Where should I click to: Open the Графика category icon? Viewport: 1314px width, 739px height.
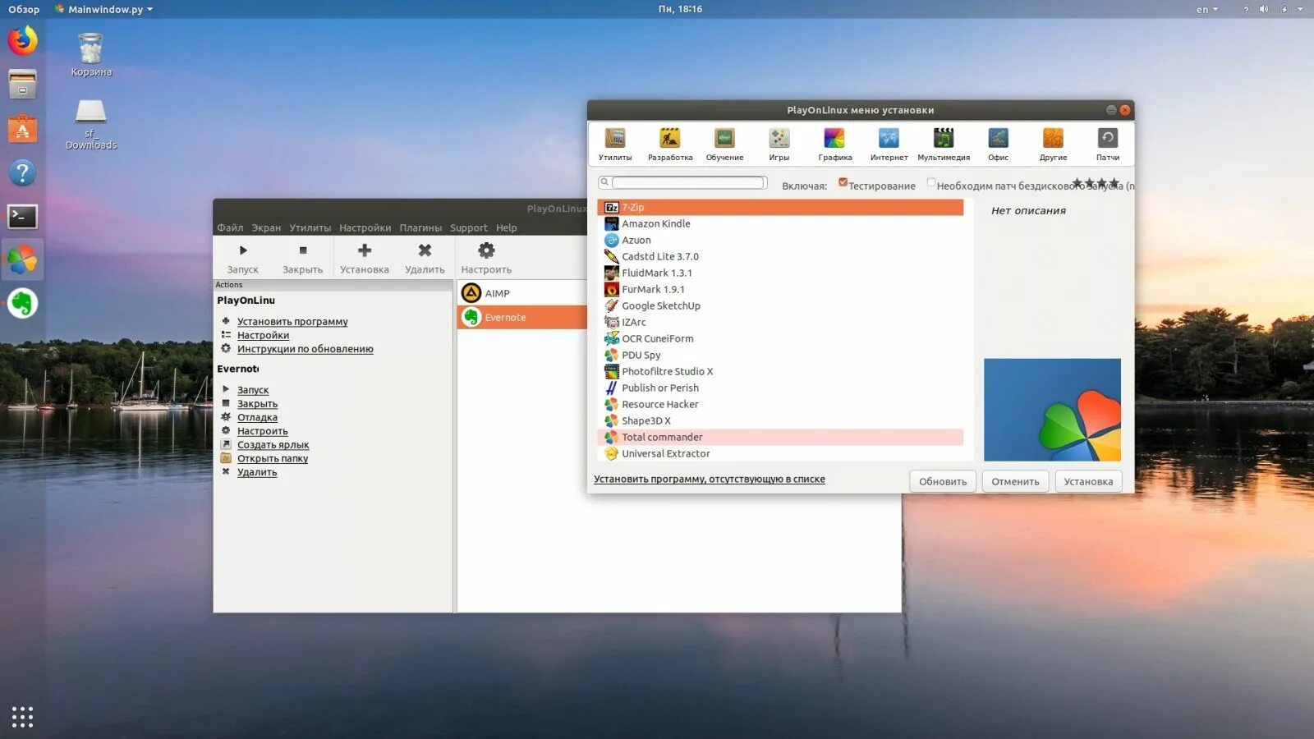[x=834, y=138]
